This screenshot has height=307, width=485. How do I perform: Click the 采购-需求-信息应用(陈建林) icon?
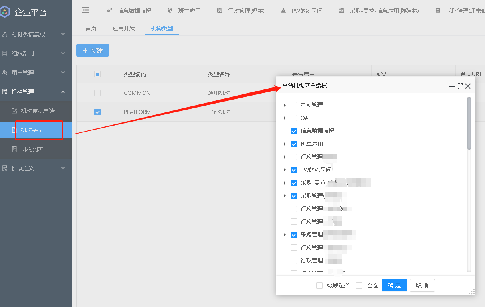click(340, 11)
